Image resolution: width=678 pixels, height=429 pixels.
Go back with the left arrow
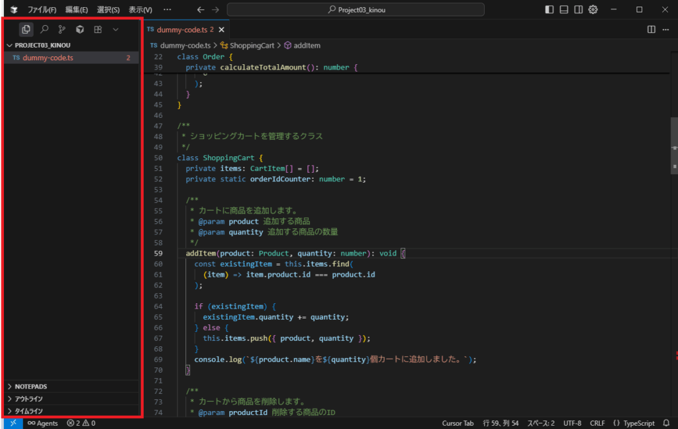click(x=201, y=9)
